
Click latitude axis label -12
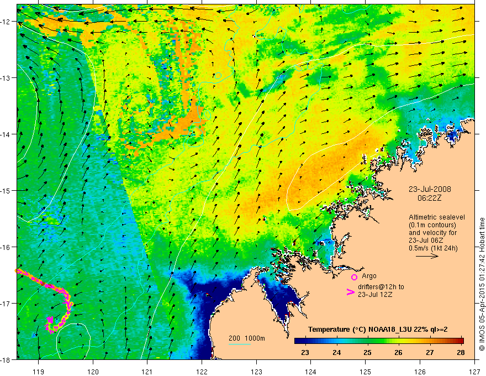click(x=6, y=22)
